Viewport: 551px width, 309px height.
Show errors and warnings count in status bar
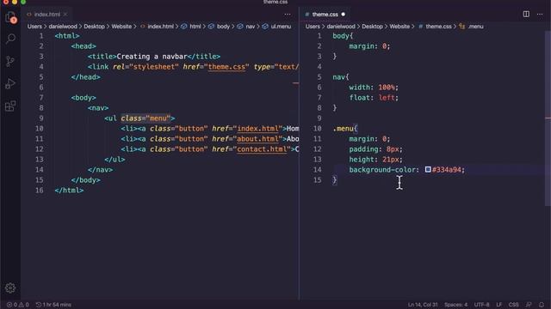tap(17, 305)
